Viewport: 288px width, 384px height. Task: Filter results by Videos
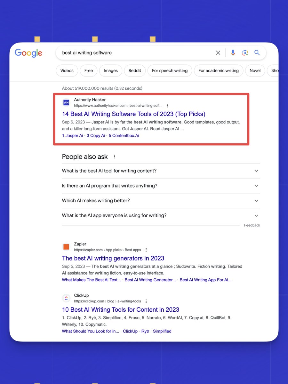pos(67,71)
